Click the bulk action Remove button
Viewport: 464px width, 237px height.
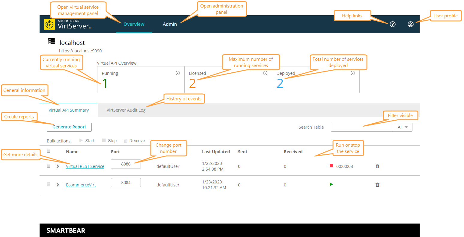click(x=134, y=141)
